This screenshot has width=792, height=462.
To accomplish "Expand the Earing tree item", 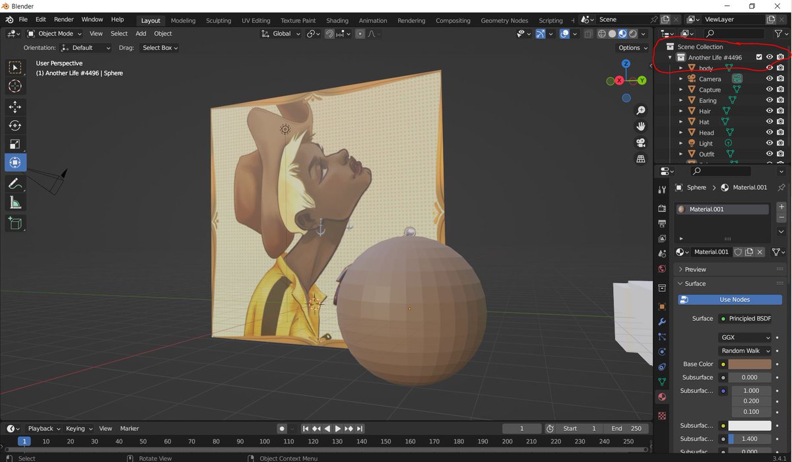I will tap(680, 100).
